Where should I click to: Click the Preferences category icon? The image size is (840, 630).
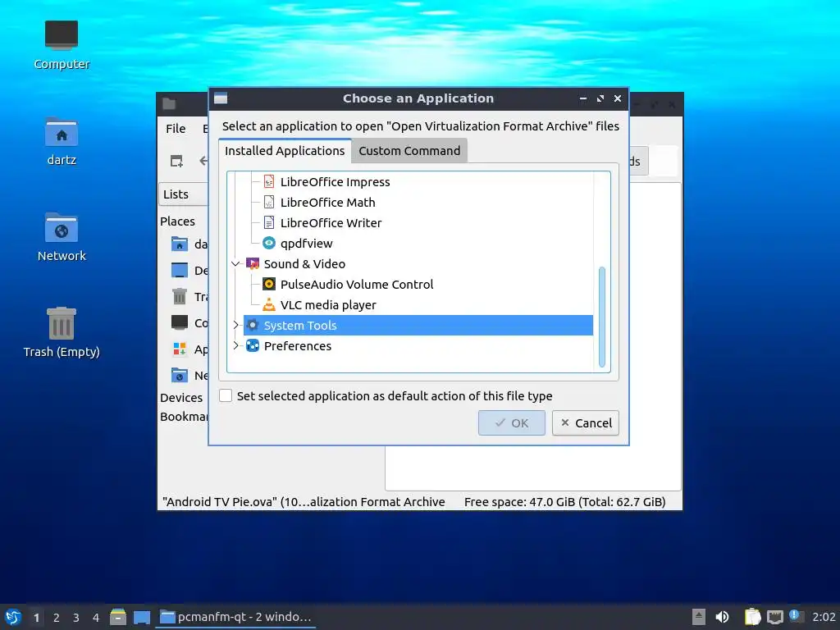coord(253,345)
